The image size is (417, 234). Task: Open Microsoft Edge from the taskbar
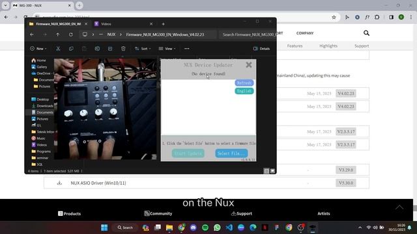pos(253,227)
